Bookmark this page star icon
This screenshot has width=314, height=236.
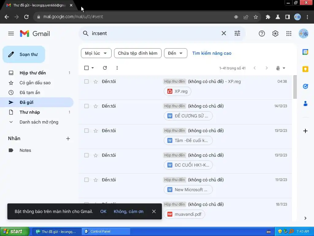pyautogui.click(x=256, y=17)
